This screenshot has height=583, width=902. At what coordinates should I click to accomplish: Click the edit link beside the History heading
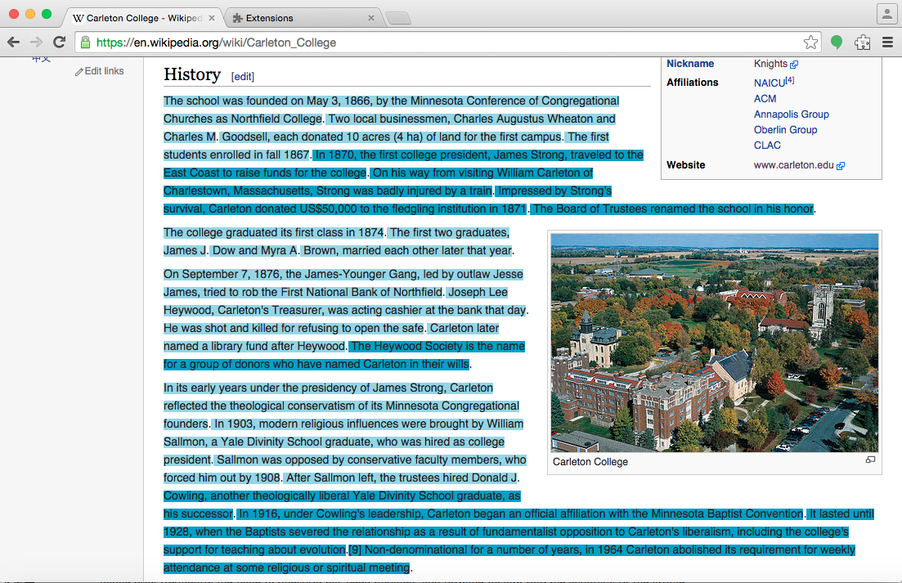click(243, 77)
